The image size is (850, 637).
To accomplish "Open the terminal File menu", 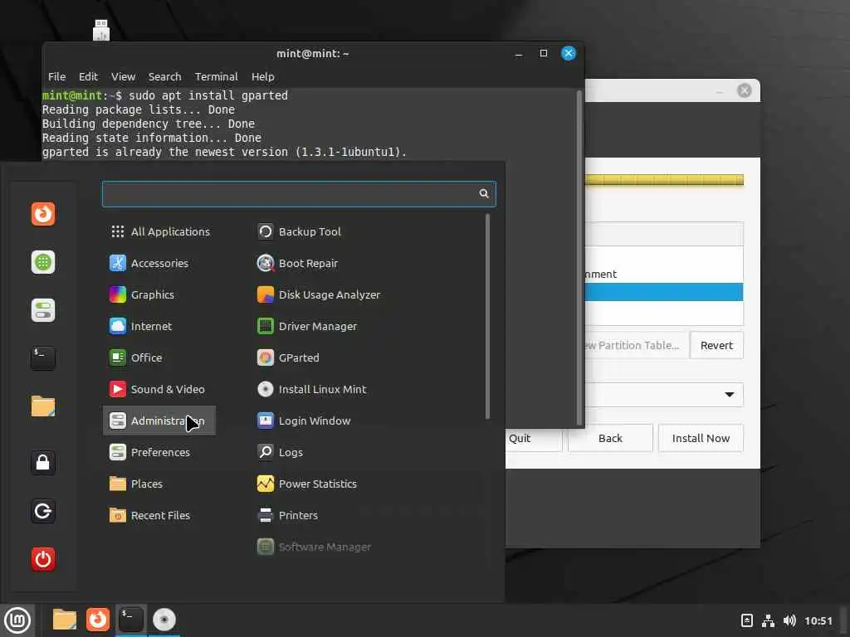I will [56, 76].
